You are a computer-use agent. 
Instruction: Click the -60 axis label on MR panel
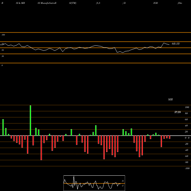coord(186,156)
